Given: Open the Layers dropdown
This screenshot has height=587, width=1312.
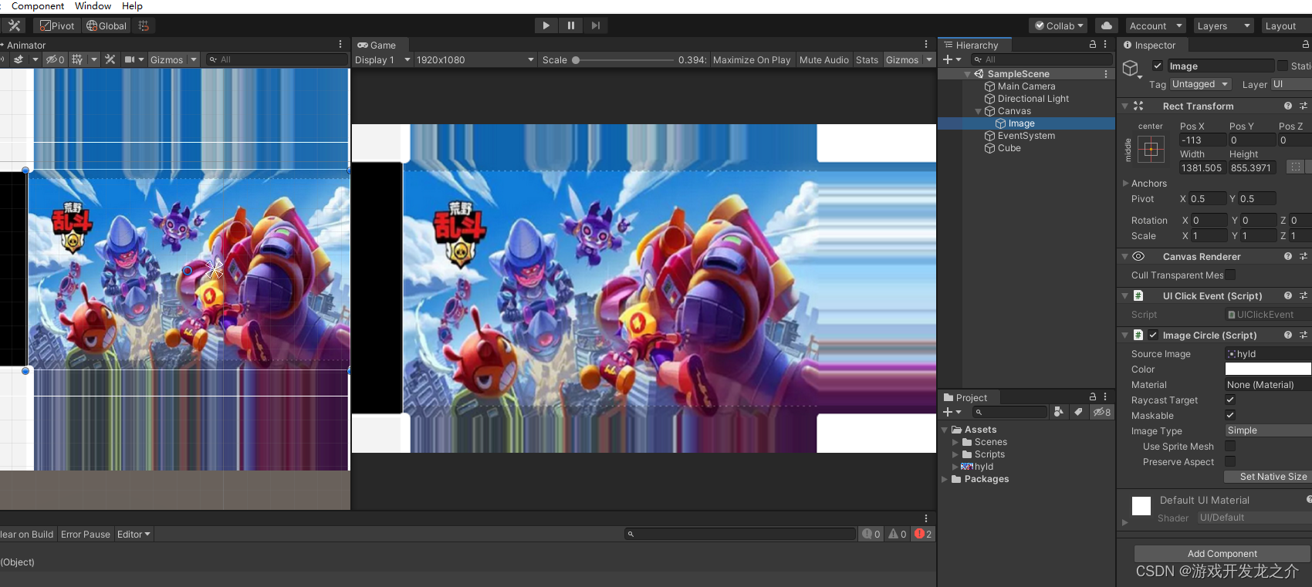Looking at the screenshot, I should tap(1223, 25).
